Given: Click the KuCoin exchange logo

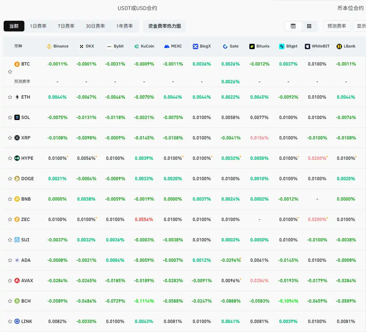Looking at the screenshot, I should (x=136, y=46).
